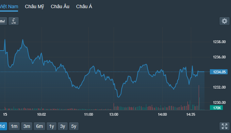The width and height of the screenshot is (231, 133).
Task: Select the 3y range button
Action: [x=63, y=126]
